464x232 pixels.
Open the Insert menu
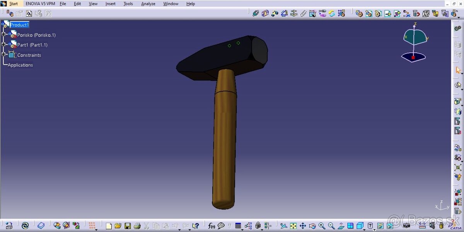(110, 3)
